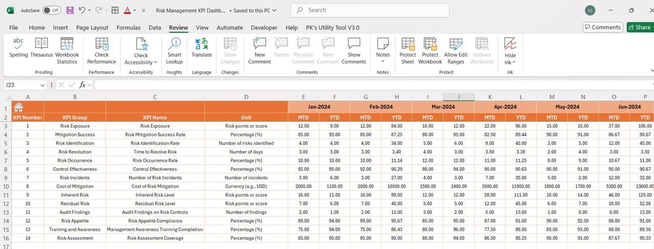Undo the last action
Image resolution: width=654 pixels, height=249 pixels.
click(82, 10)
